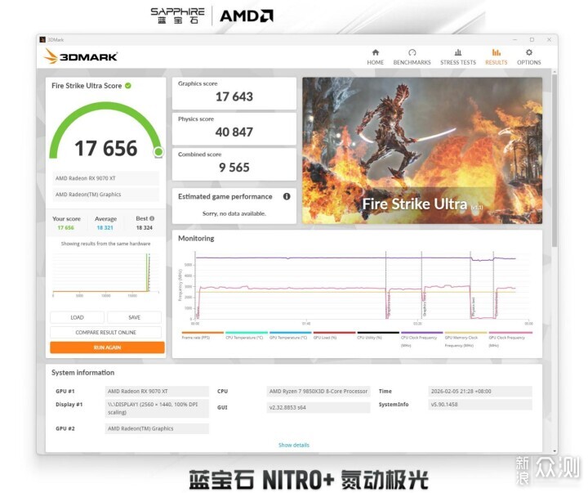This screenshot has height=493, width=588.
Task: Click the orange RUN AGAIN button
Action: [107, 347]
